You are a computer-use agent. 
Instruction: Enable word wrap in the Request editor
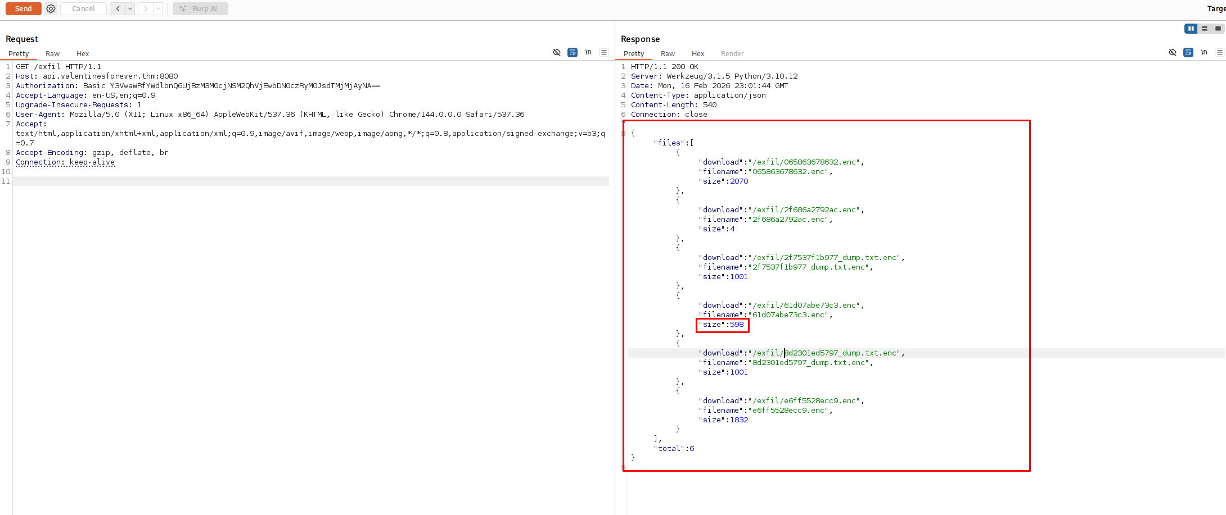[x=573, y=52]
